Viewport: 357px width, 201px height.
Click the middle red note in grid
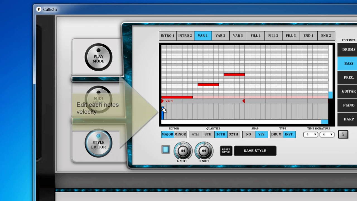(208, 85)
